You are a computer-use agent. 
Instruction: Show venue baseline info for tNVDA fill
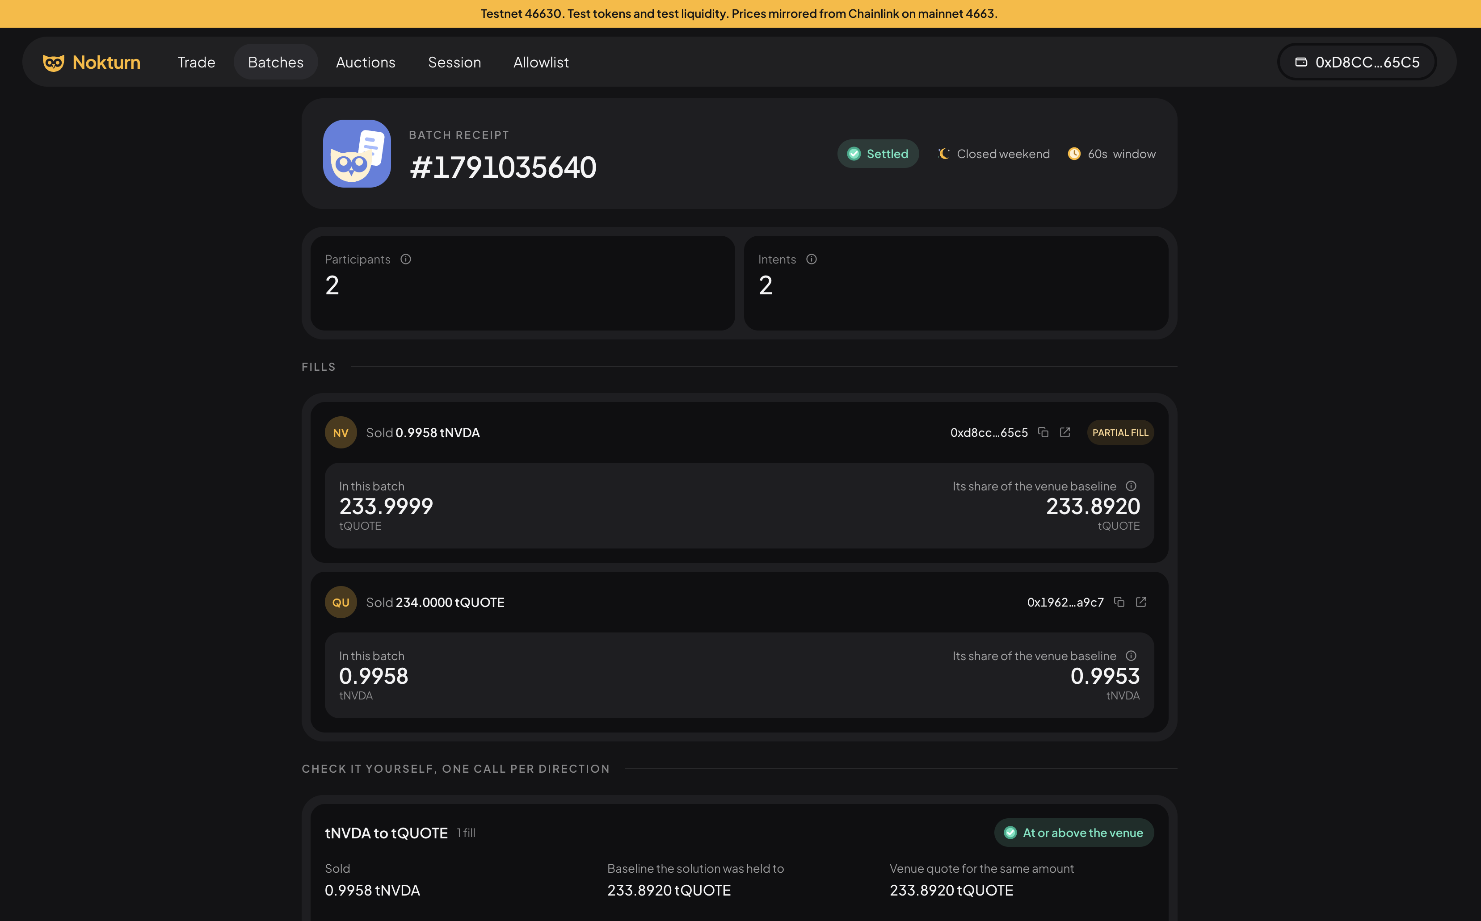tap(1131, 486)
